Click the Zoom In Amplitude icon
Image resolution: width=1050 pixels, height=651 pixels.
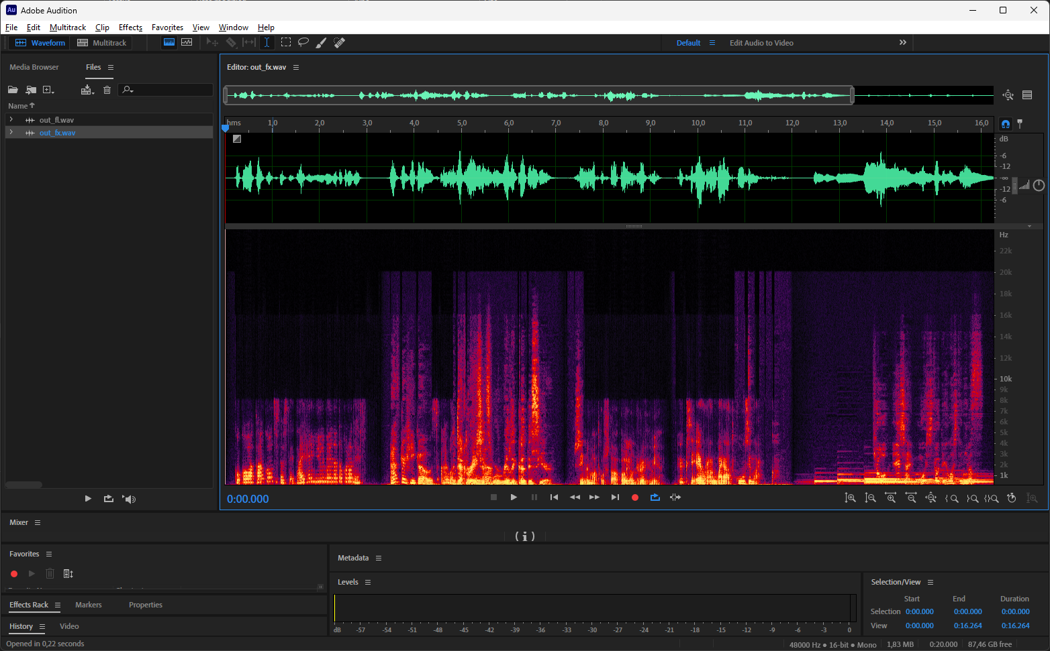[x=851, y=498]
